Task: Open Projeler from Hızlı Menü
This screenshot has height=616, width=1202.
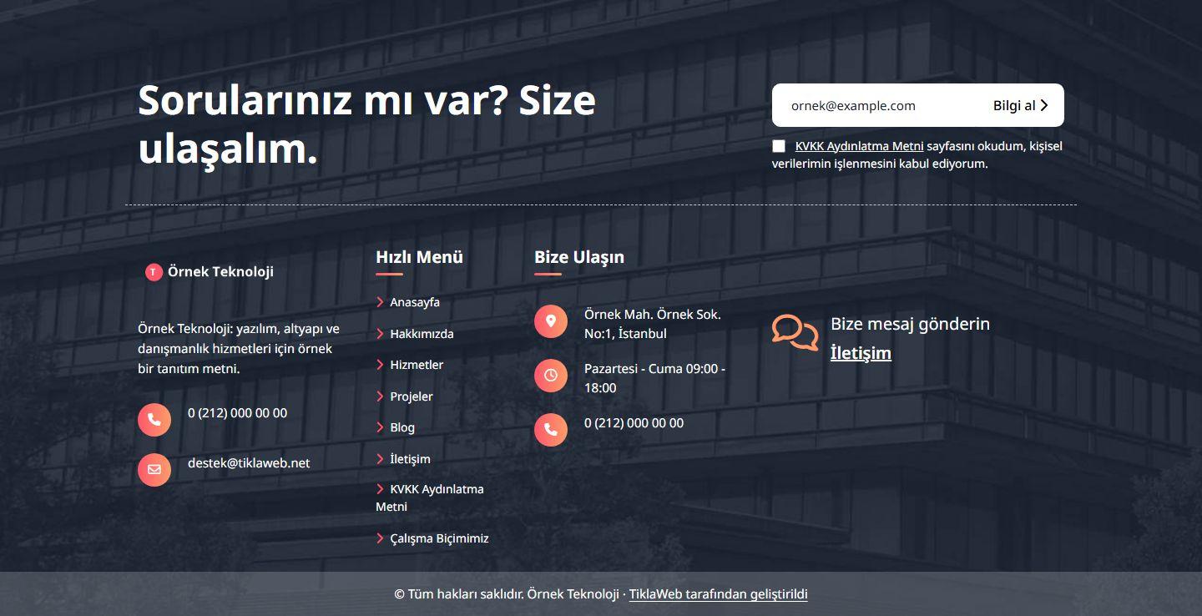Action: pyautogui.click(x=412, y=396)
